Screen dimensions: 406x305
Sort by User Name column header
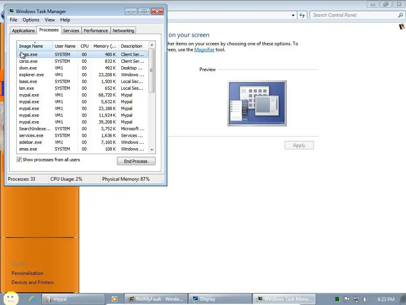point(65,46)
